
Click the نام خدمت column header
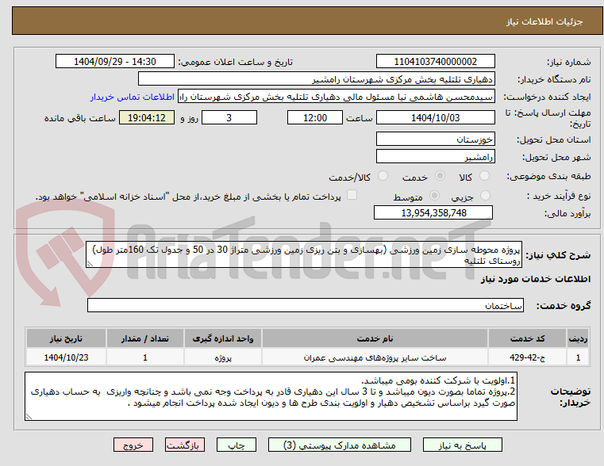375,338
